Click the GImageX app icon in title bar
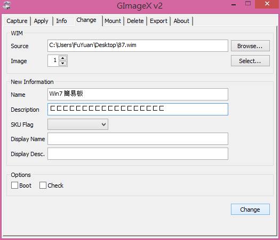Screen dimensions: 280x240 7,5
